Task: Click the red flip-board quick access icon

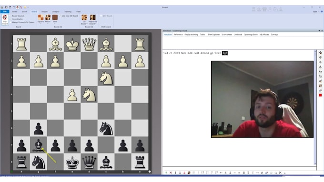Action: (17, 7)
